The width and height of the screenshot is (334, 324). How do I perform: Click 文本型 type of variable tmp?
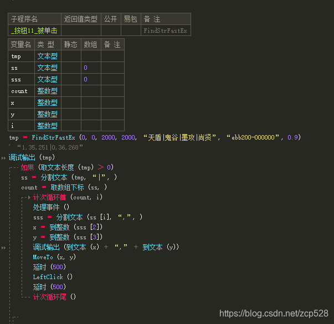[x=48, y=56]
